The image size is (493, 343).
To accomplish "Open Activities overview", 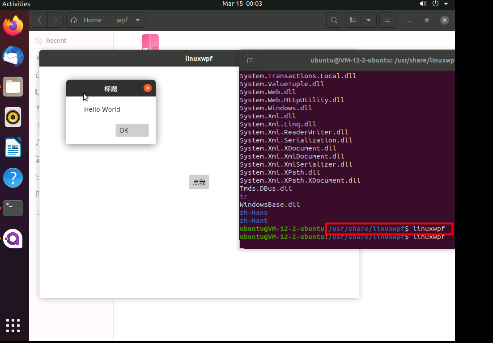I will tap(16, 4).
